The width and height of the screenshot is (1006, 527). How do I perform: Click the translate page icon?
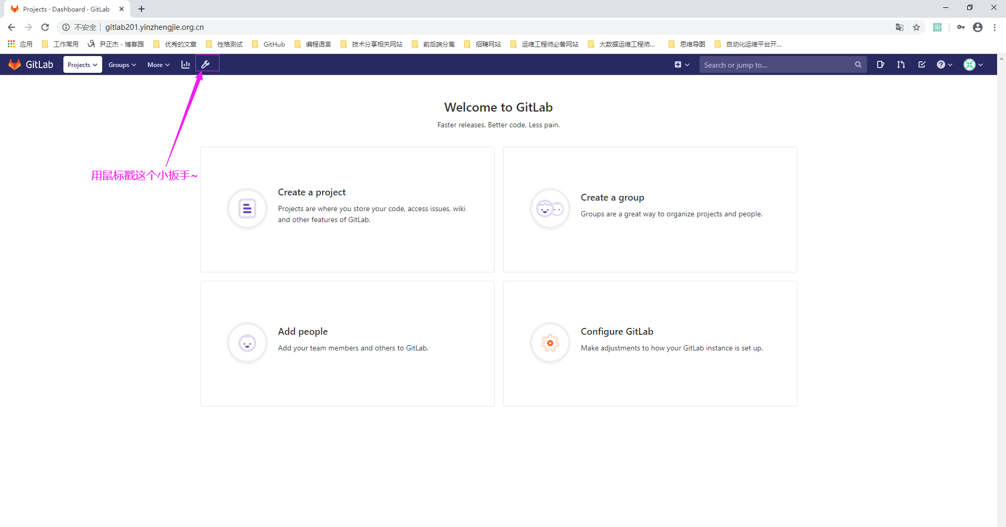click(900, 27)
